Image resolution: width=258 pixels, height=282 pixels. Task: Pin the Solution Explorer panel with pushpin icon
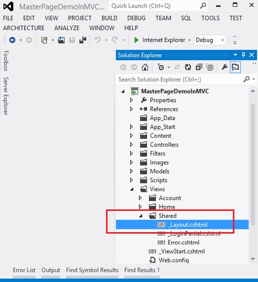243,55
